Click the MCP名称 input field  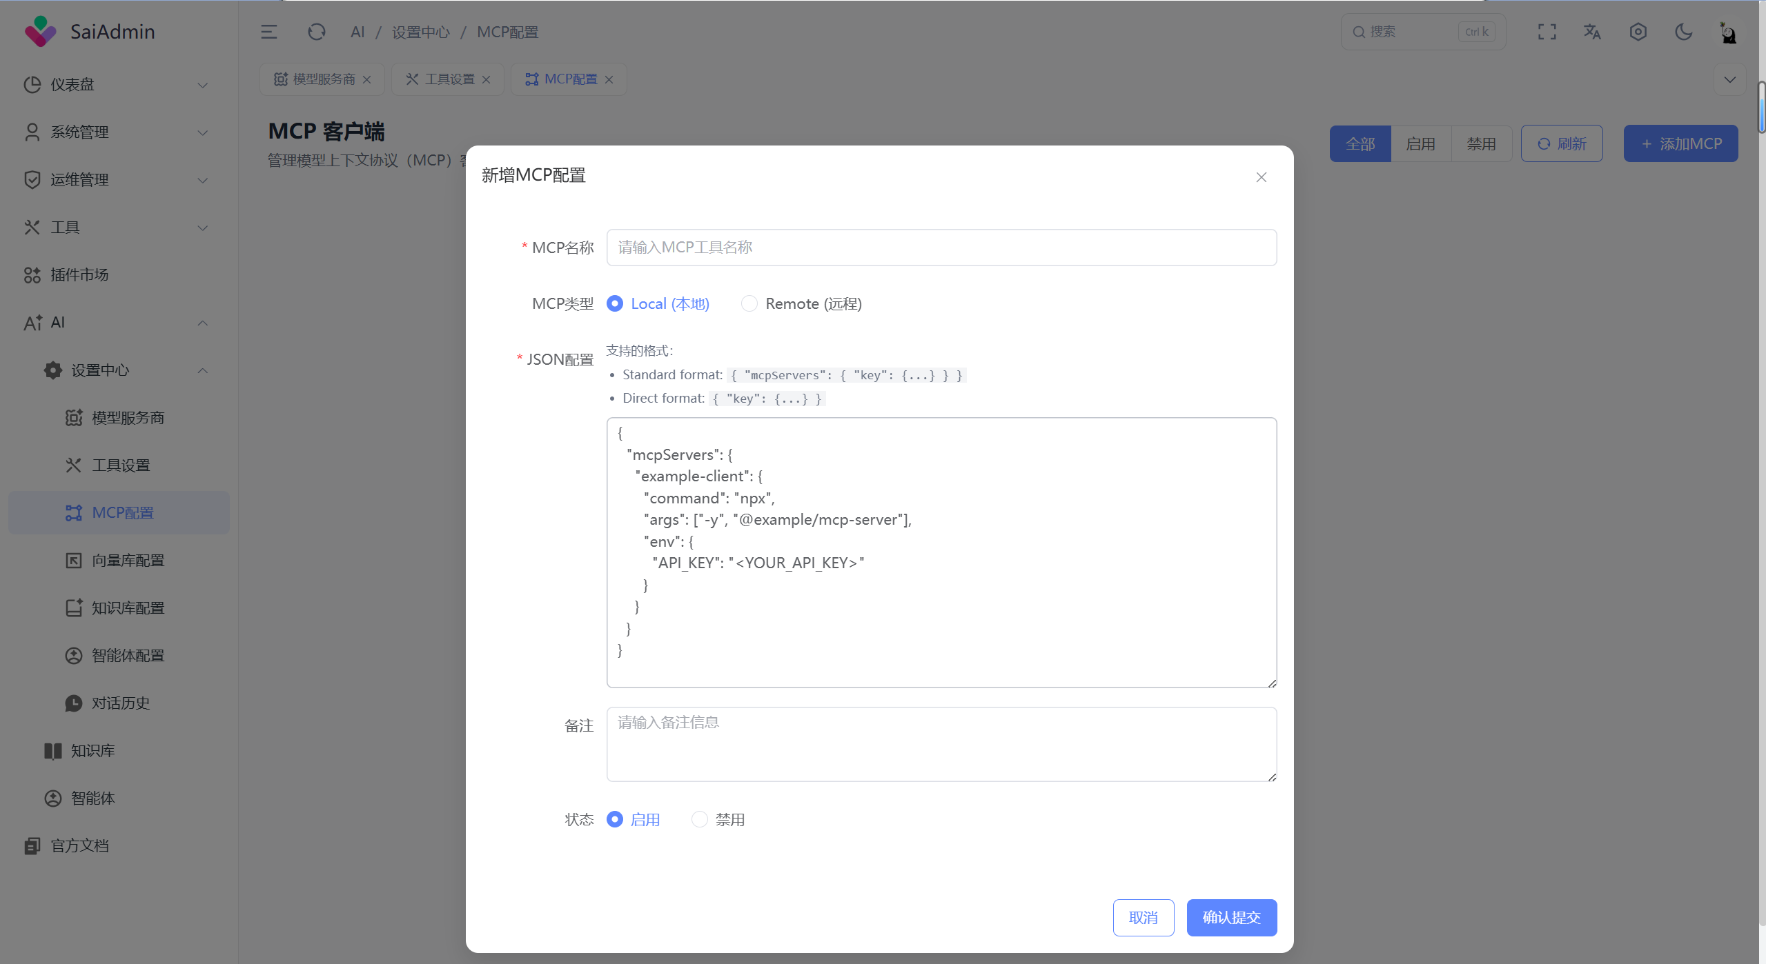[941, 248]
